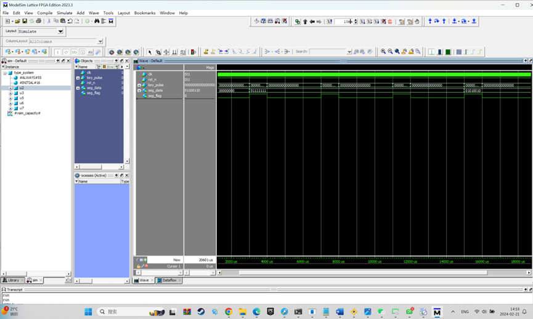Viewport: 533px width, 319px height.
Task: Click the back left arrow icon
Action: (312, 22)
